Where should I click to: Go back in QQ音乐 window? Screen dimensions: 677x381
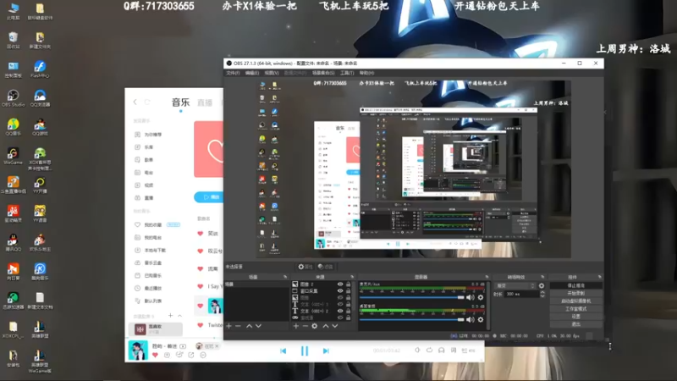[x=135, y=102]
